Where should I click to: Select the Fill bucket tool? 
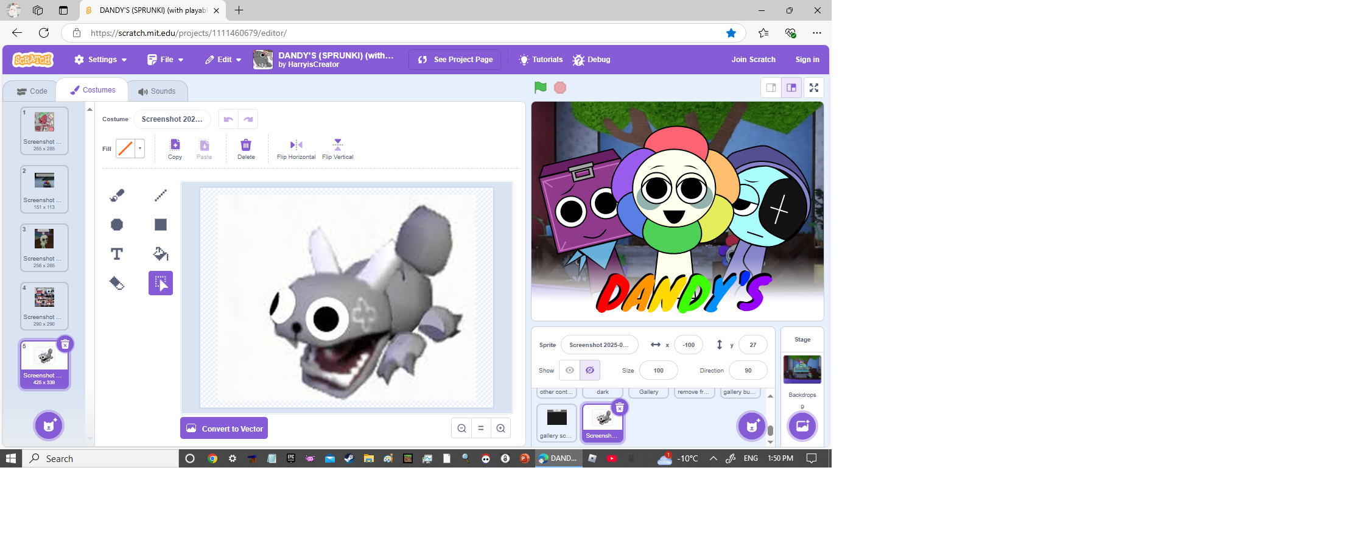[x=161, y=254]
